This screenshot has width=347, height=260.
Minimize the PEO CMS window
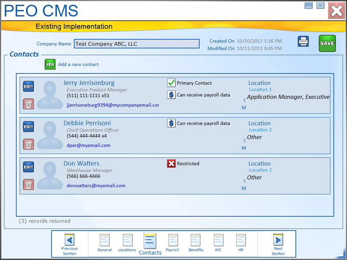click(308, 6)
